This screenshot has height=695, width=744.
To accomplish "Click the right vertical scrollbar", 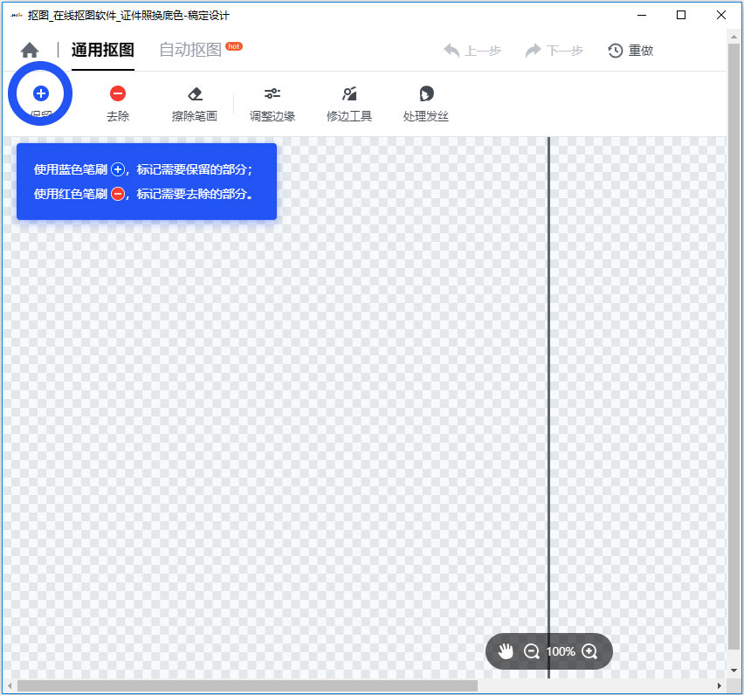I will [x=734, y=349].
